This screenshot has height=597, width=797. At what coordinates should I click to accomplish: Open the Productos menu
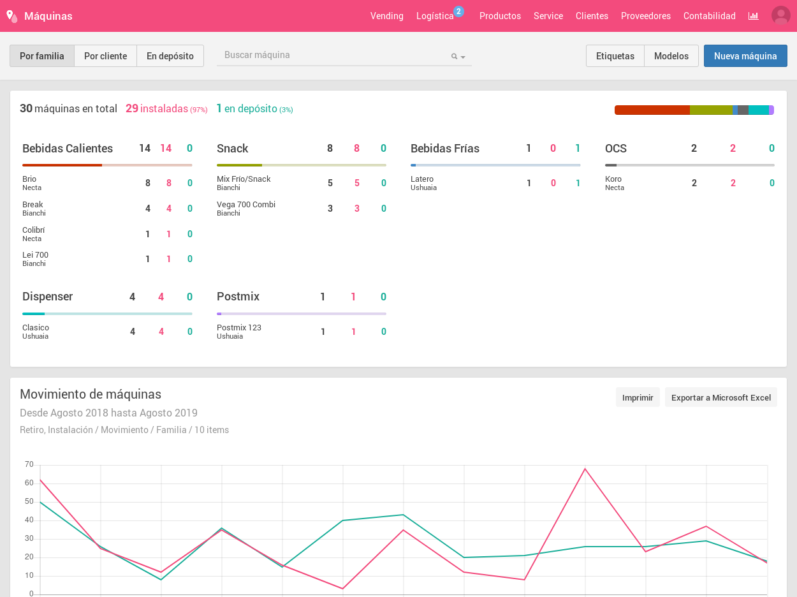point(500,16)
